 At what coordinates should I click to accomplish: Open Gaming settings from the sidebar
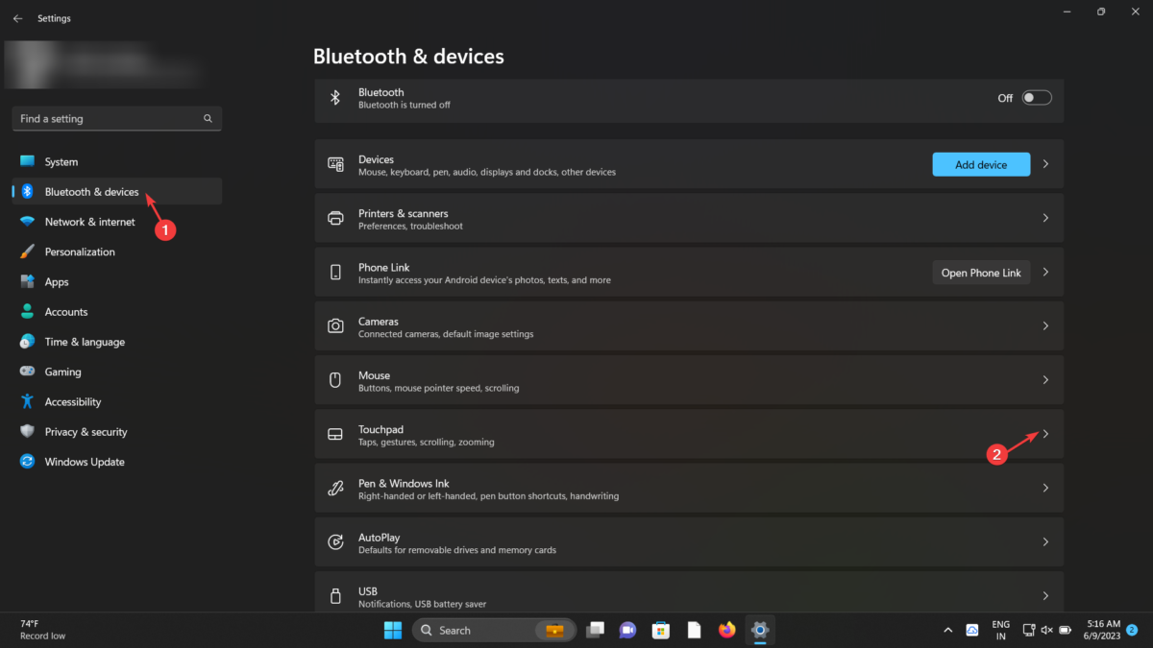click(26, 372)
